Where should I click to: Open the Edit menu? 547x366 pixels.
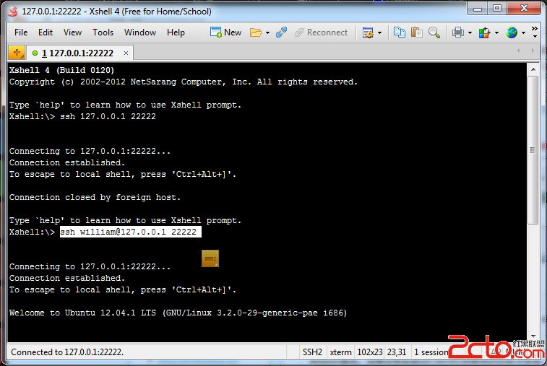click(46, 32)
